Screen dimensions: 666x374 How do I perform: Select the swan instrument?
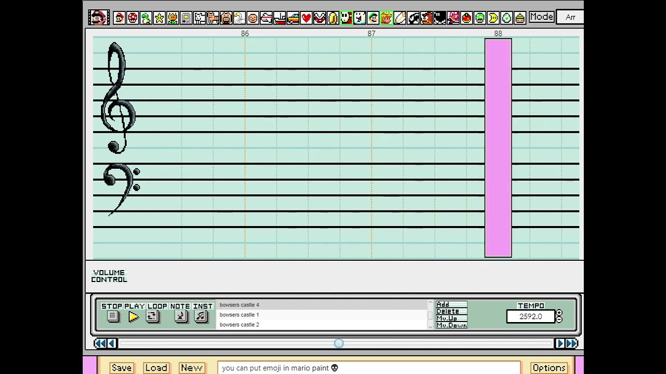pos(239,18)
